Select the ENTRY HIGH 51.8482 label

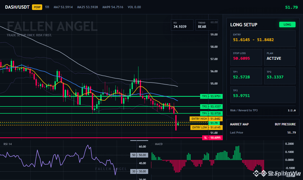pyautogui.click(x=206, y=119)
